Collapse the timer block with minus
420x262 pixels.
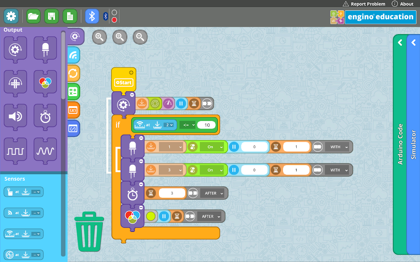[x=141, y=184]
